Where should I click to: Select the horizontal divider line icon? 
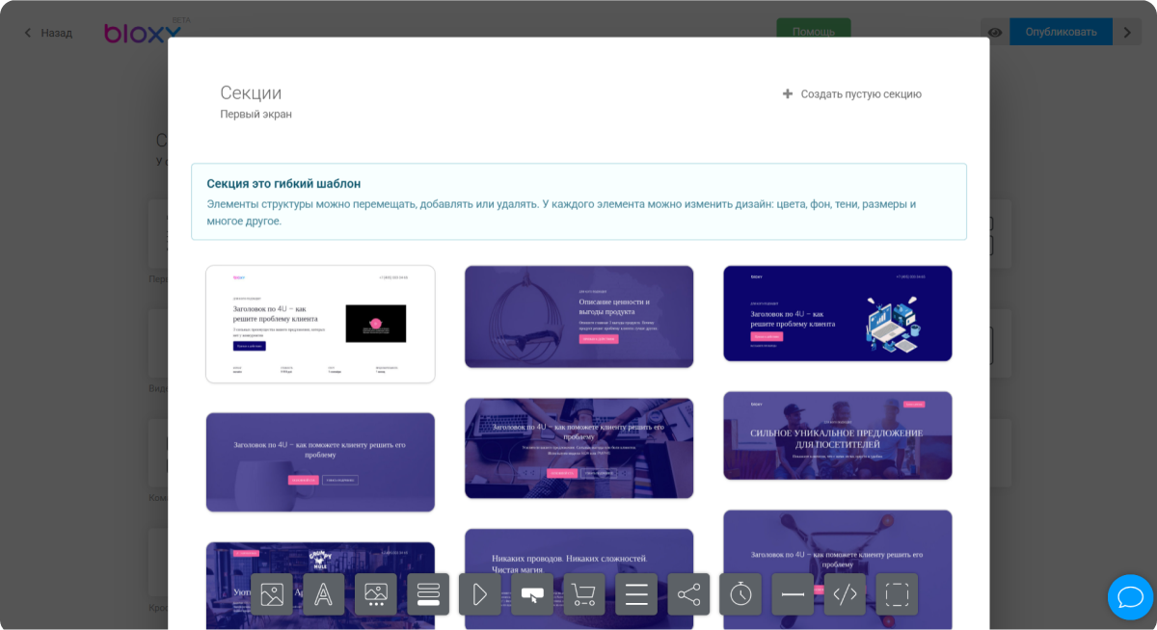(793, 594)
